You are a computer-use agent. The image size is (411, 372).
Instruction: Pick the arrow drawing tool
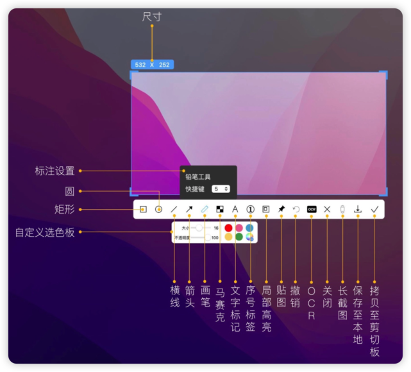[x=189, y=209]
